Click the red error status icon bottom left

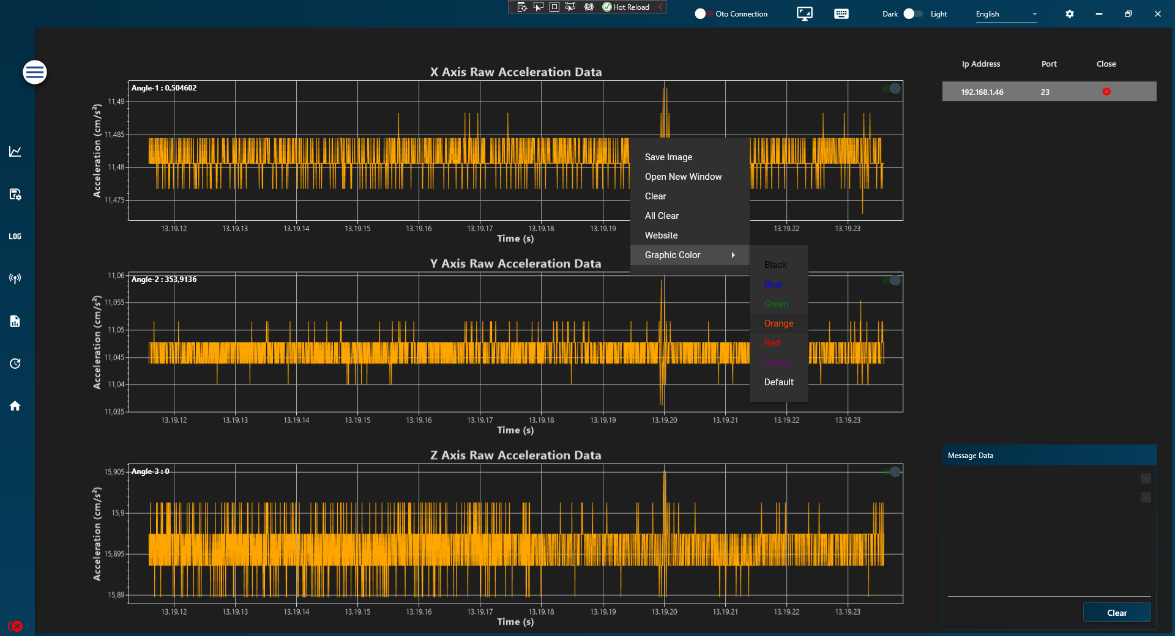coord(17,626)
